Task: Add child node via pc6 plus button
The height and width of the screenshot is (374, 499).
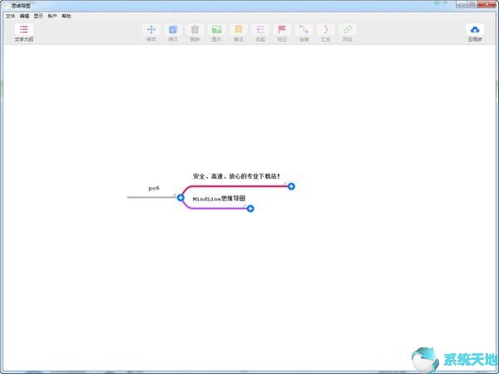Action: (180, 198)
